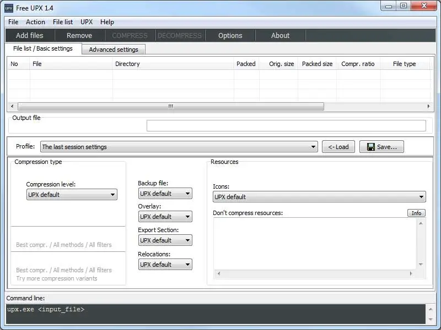
Task: Open the Overlay dropdown
Action: [x=165, y=217]
